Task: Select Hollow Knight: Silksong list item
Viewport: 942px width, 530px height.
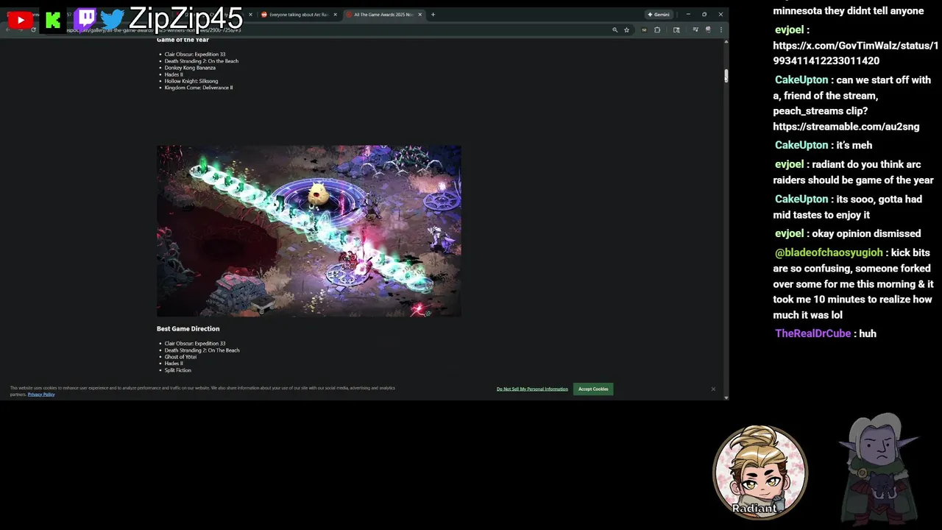Action: (x=191, y=81)
